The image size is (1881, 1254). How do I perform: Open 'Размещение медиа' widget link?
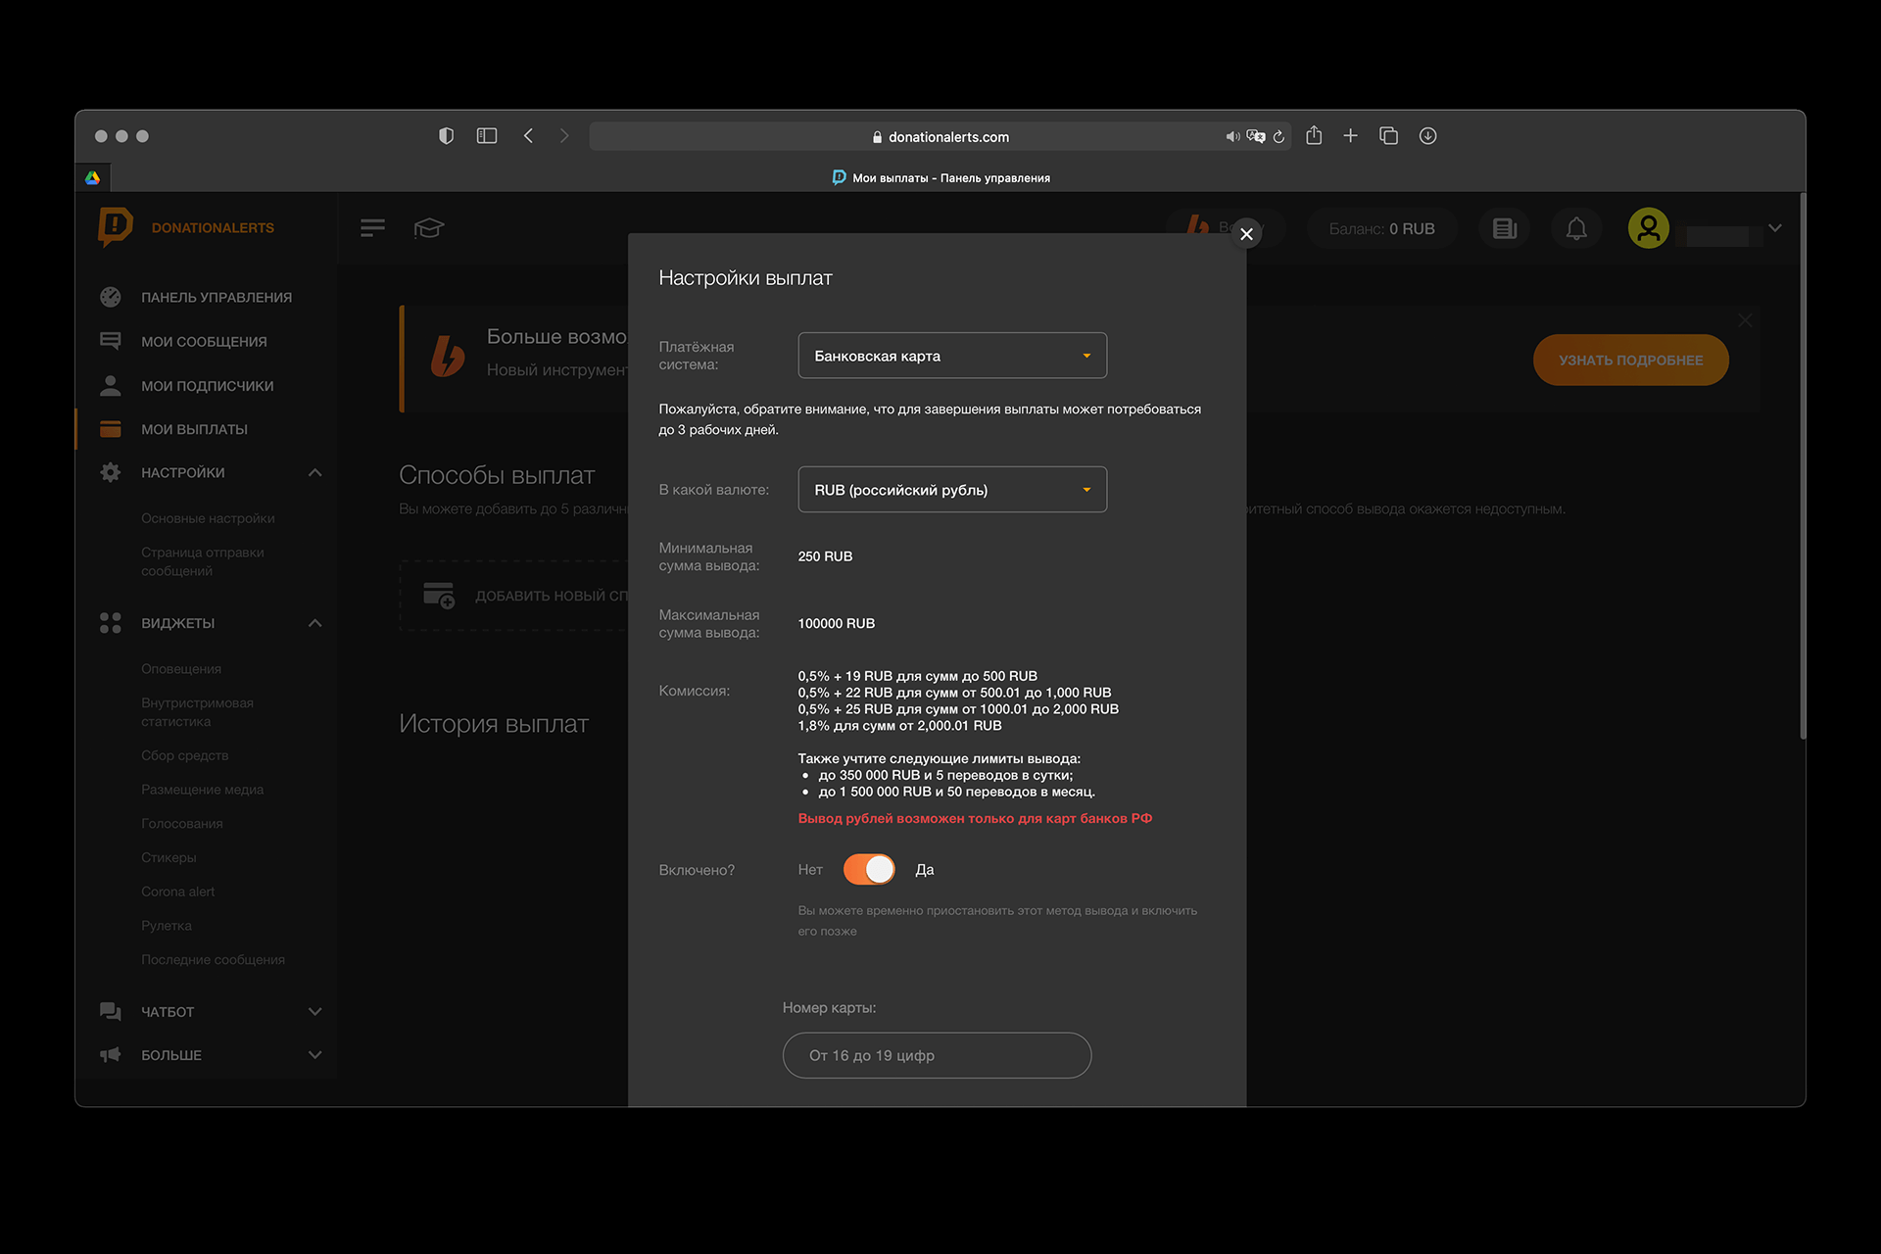(x=202, y=790)
